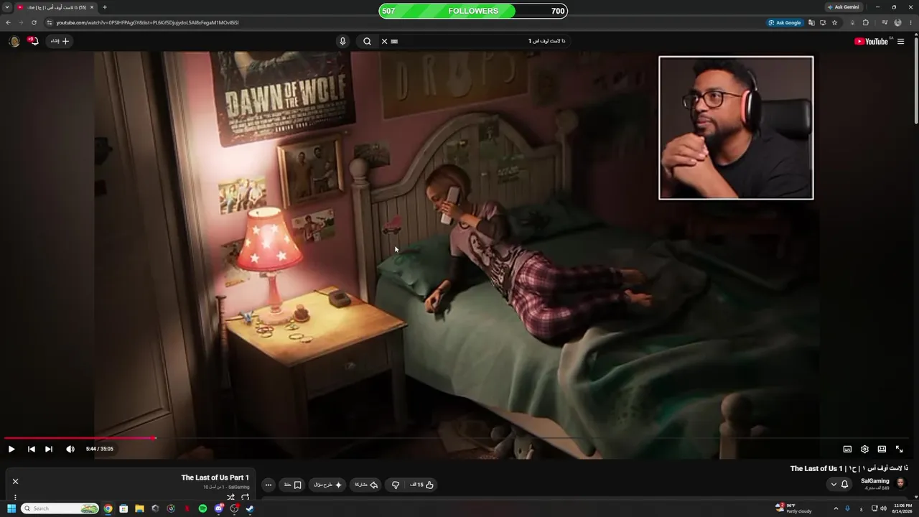Skip to the previous playlist video

pyautogui.click(x=32, y=449)
